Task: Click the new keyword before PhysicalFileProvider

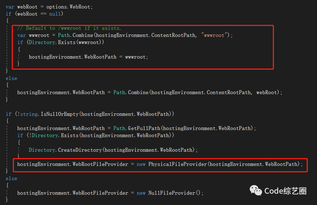Action: [x=141, y=164]
